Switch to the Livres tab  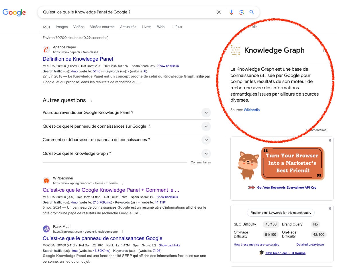click(147, 27)
